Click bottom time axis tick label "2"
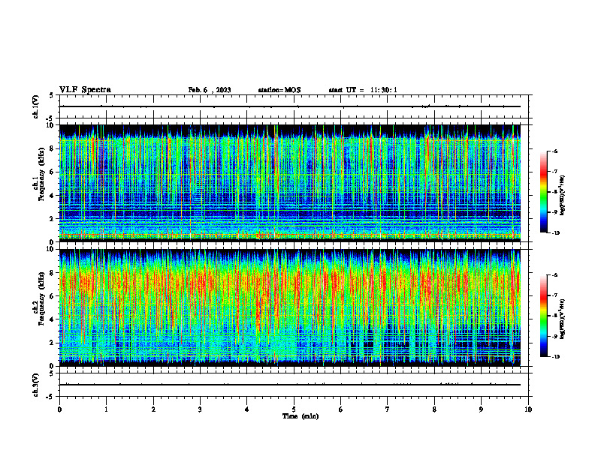The image size is (595, 459). tap(153, 409)
